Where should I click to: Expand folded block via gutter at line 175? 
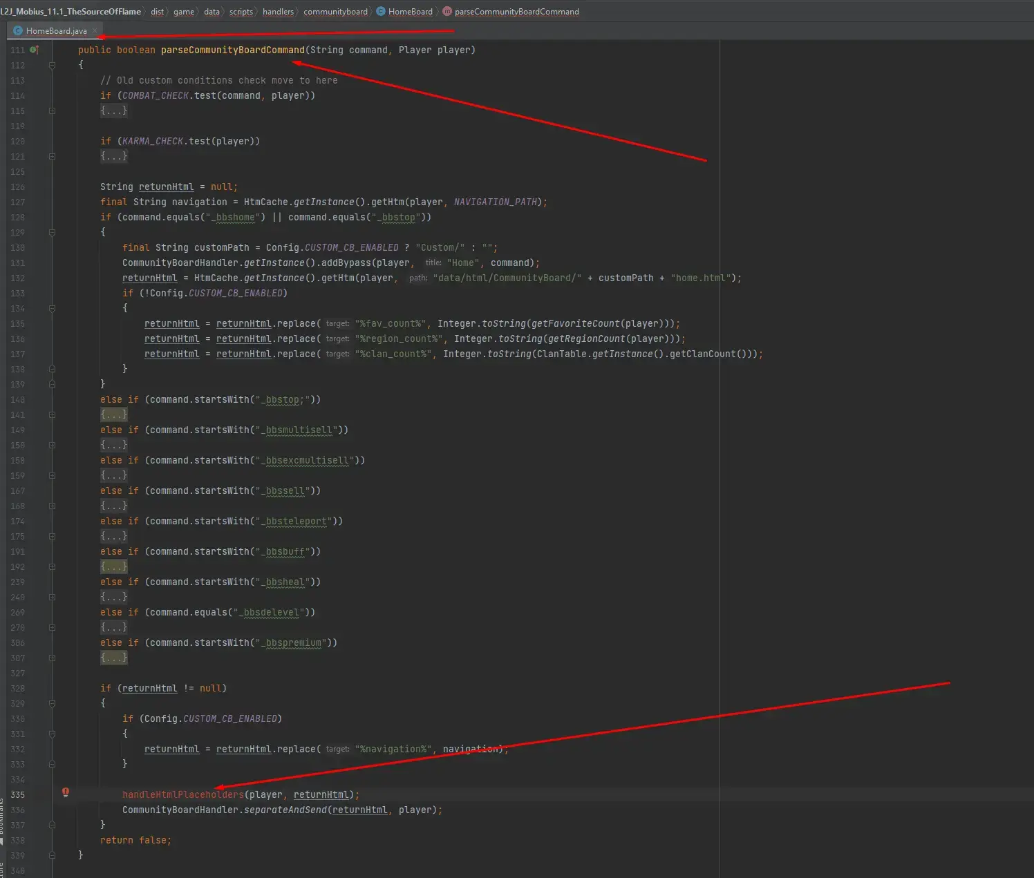point(52,536)
